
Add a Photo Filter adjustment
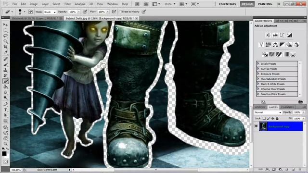(289, 45)
